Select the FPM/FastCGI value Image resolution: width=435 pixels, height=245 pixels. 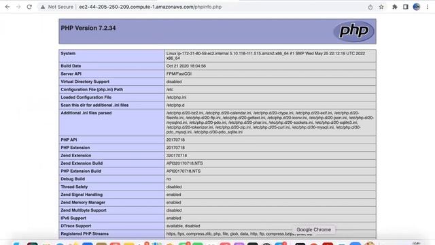[x=179, y=73]
